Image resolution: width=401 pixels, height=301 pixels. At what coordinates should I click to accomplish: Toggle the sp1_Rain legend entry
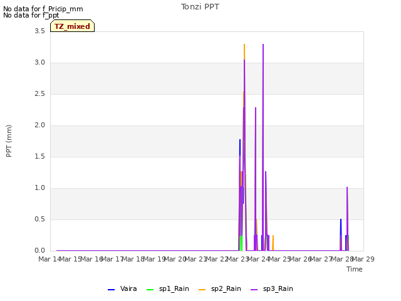168,288
